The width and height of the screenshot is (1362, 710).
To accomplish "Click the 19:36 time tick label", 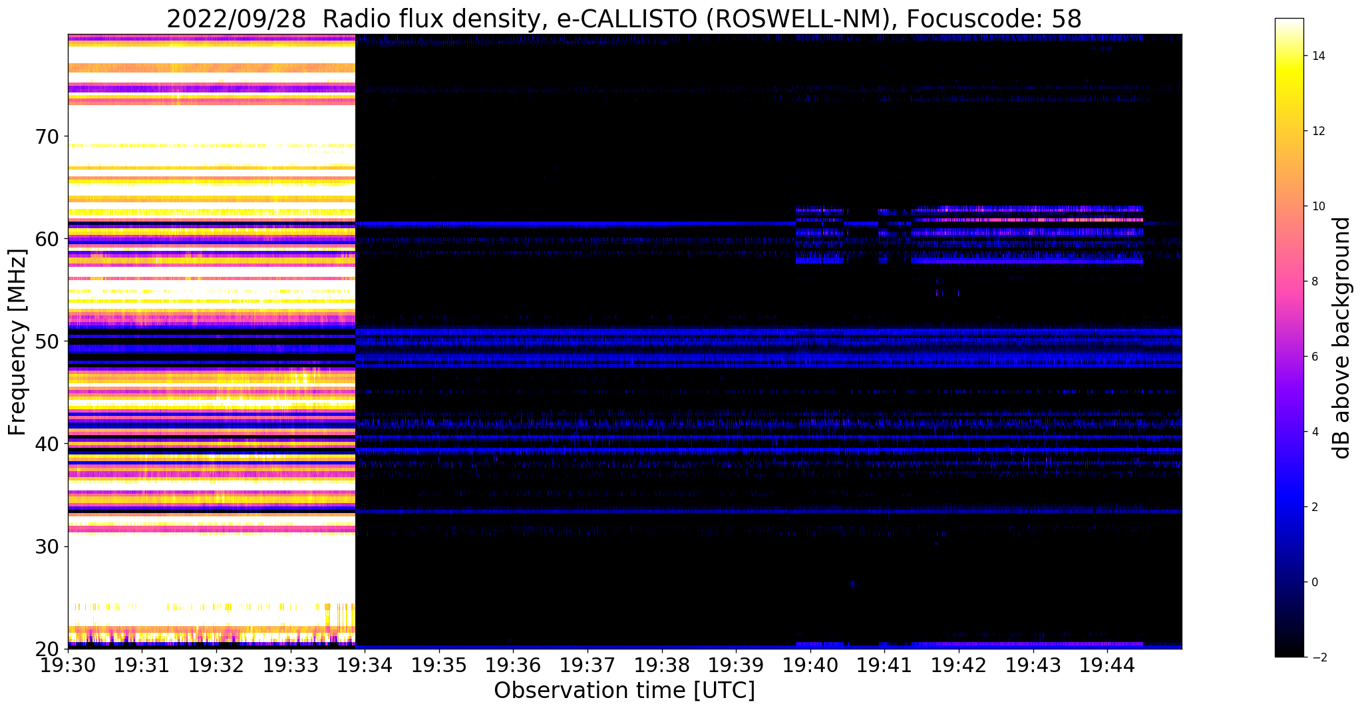I will 513,664.
